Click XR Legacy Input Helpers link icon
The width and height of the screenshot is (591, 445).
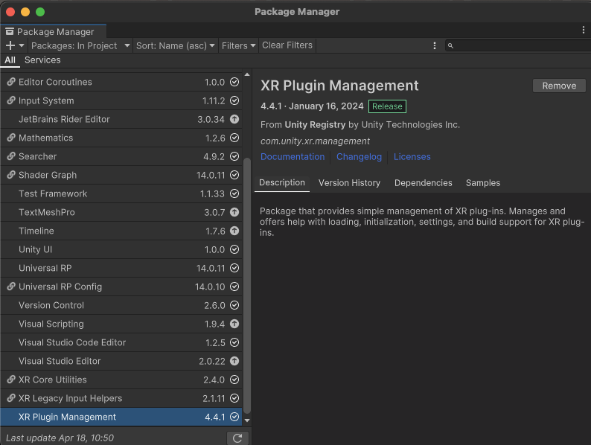(11, 398)
